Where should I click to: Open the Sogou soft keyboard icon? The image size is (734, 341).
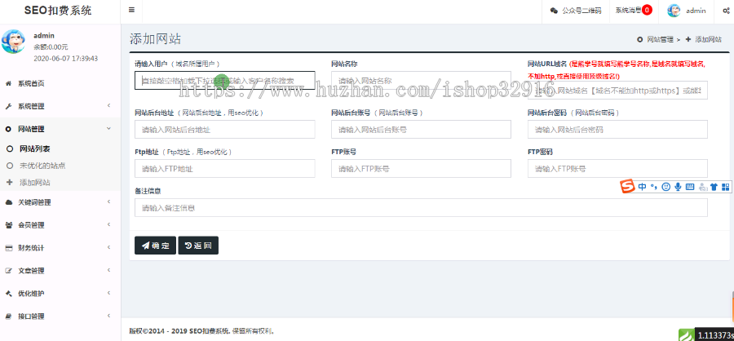pos(689,187)
